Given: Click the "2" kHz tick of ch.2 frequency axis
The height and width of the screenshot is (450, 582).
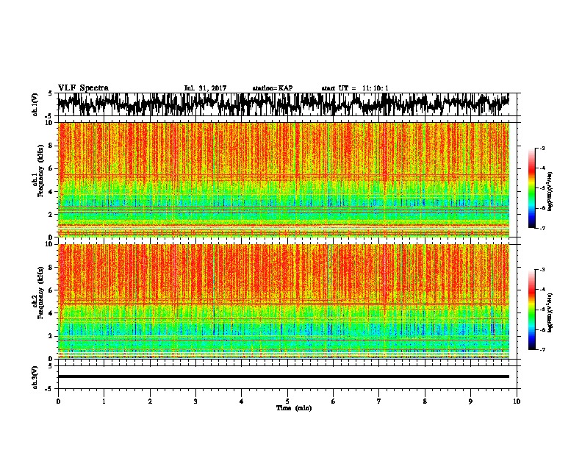Looking at the screenshot, I should click(x=51, y=336).
